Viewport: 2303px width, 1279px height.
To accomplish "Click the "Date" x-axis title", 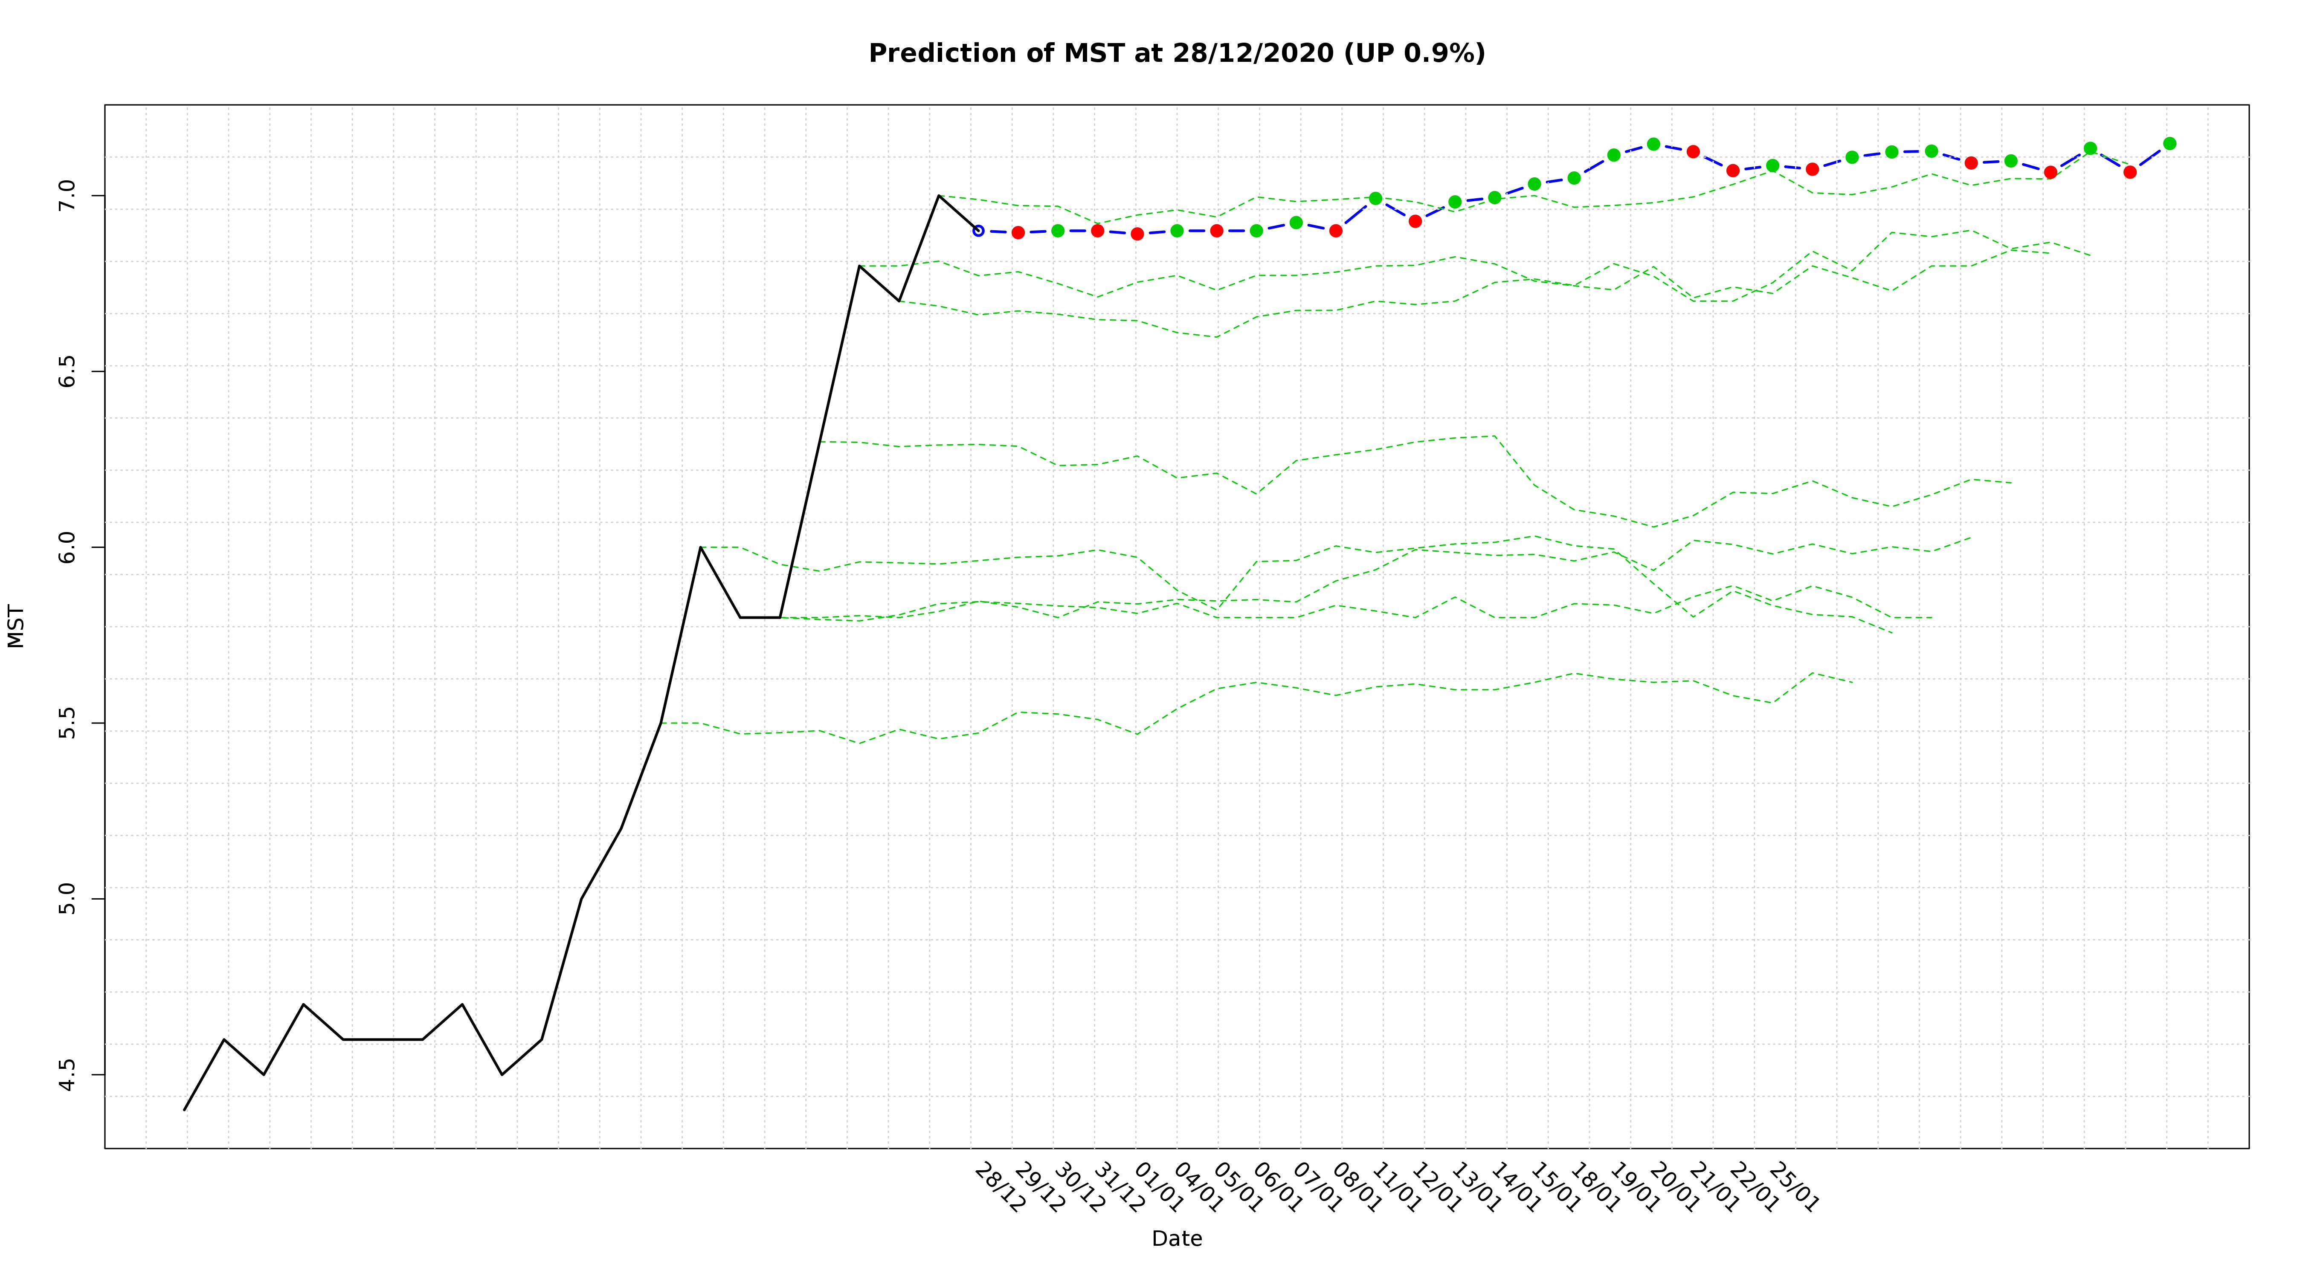I will click(1177, 1239).
